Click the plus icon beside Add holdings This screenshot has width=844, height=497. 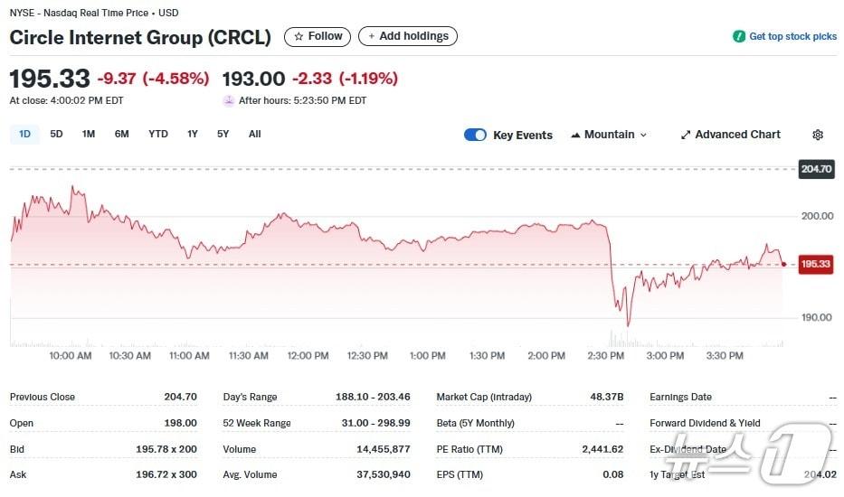pos(372,36)
